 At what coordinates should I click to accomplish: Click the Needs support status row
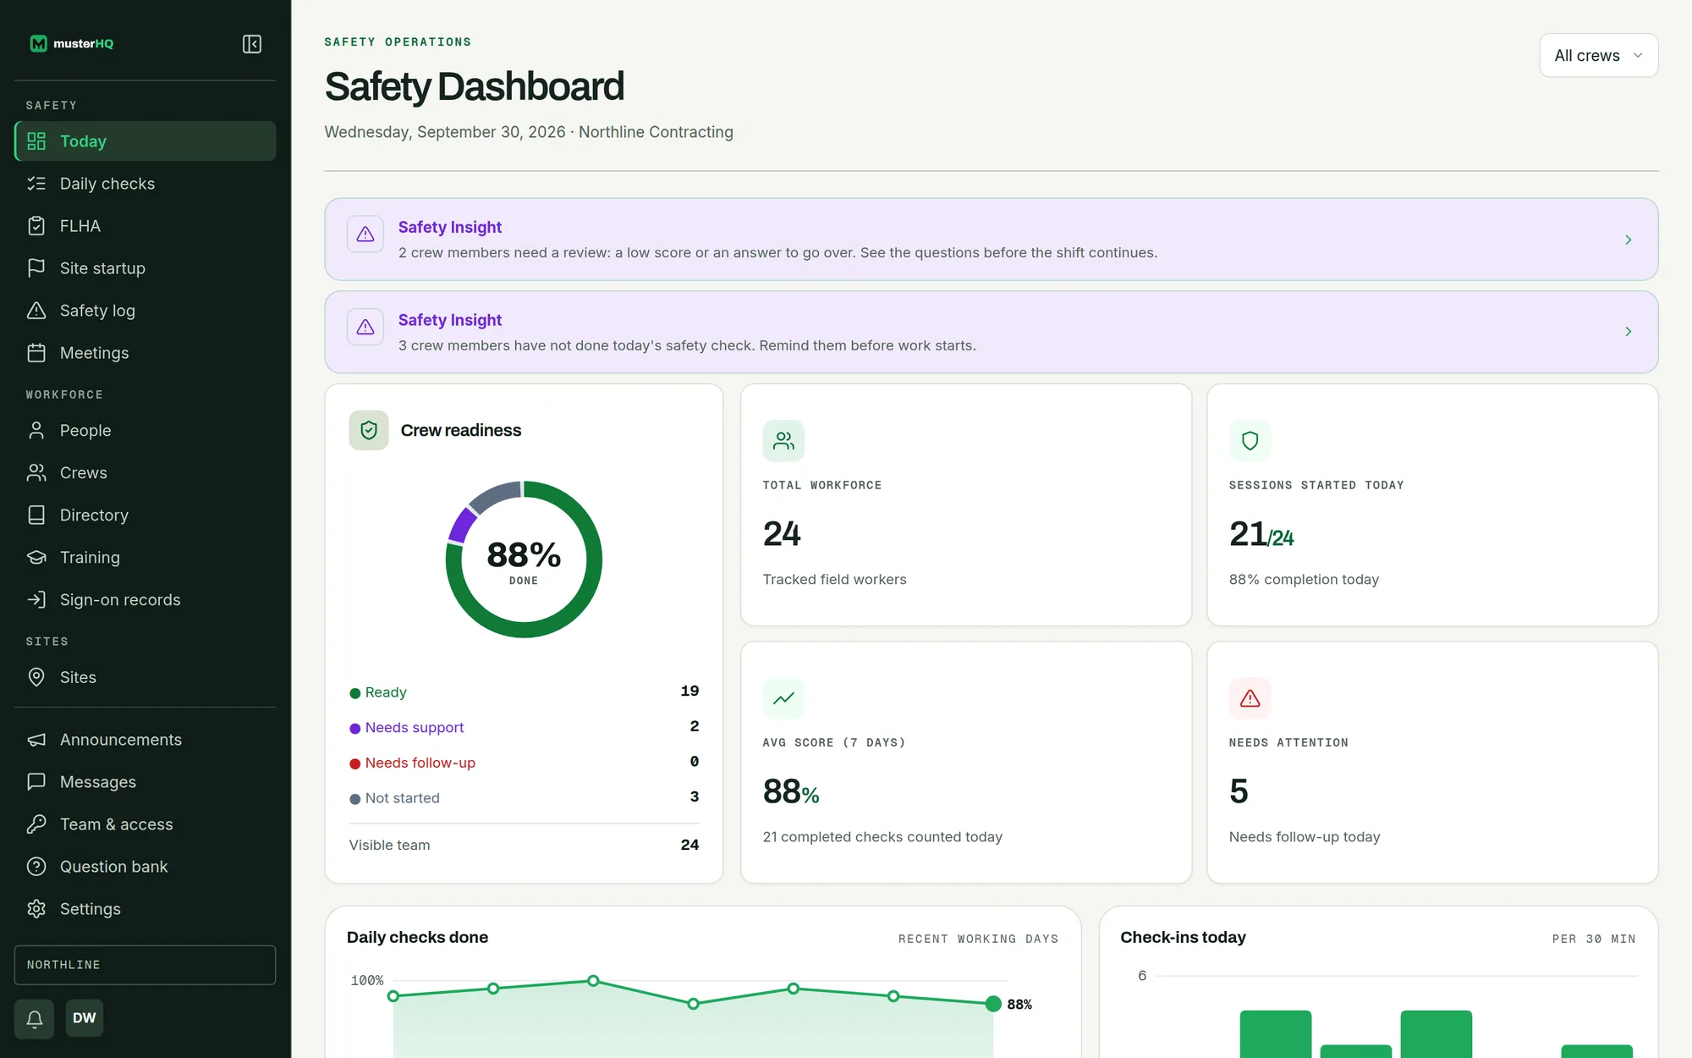(524, 728)
